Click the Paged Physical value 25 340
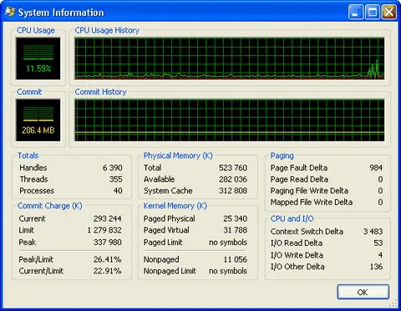 (x=235, y=218)
